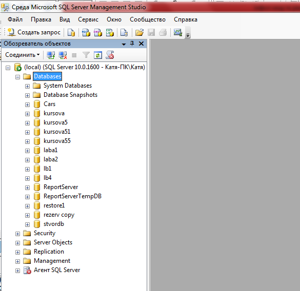Click the kursova database cylinder icon
This screenshot has width=300, height=291.
(x=37, y=113)
